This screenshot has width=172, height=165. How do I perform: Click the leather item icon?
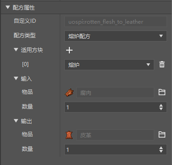69,135
